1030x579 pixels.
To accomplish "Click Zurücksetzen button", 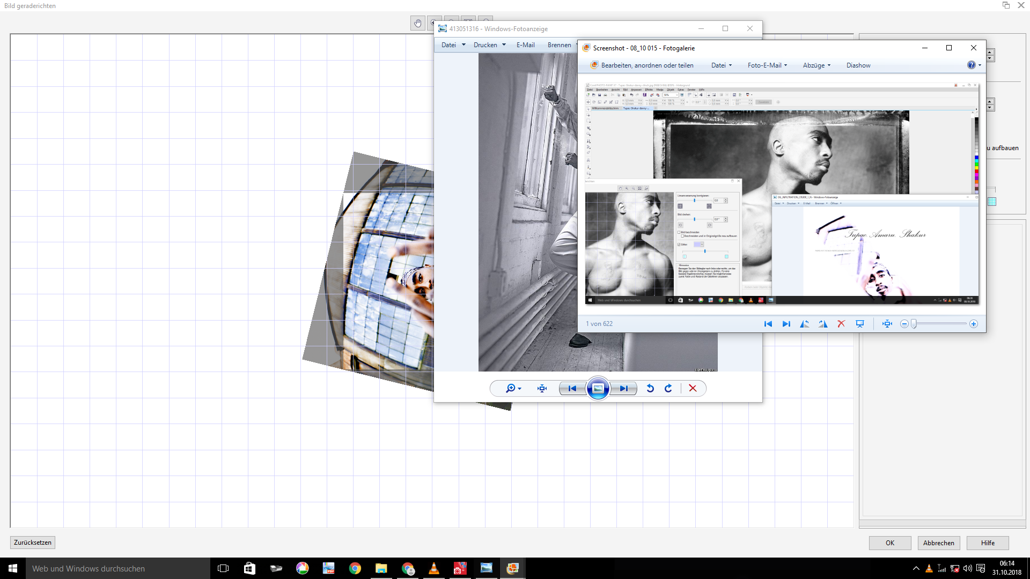I will click(33, 543).
